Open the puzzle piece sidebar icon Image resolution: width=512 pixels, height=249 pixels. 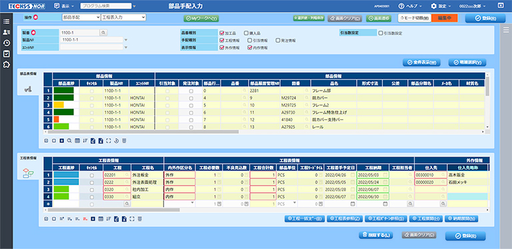click(x=6, y=65)
